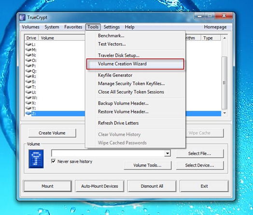This screenshot has width=253, height=215.
Task: Toggle the Never save history checkbox
Action: point(53,161)
